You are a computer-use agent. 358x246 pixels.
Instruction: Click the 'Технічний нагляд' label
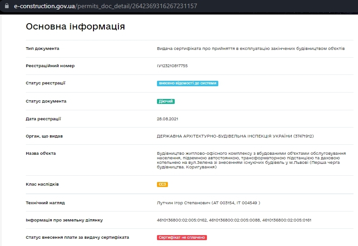(x=45, y=203)
